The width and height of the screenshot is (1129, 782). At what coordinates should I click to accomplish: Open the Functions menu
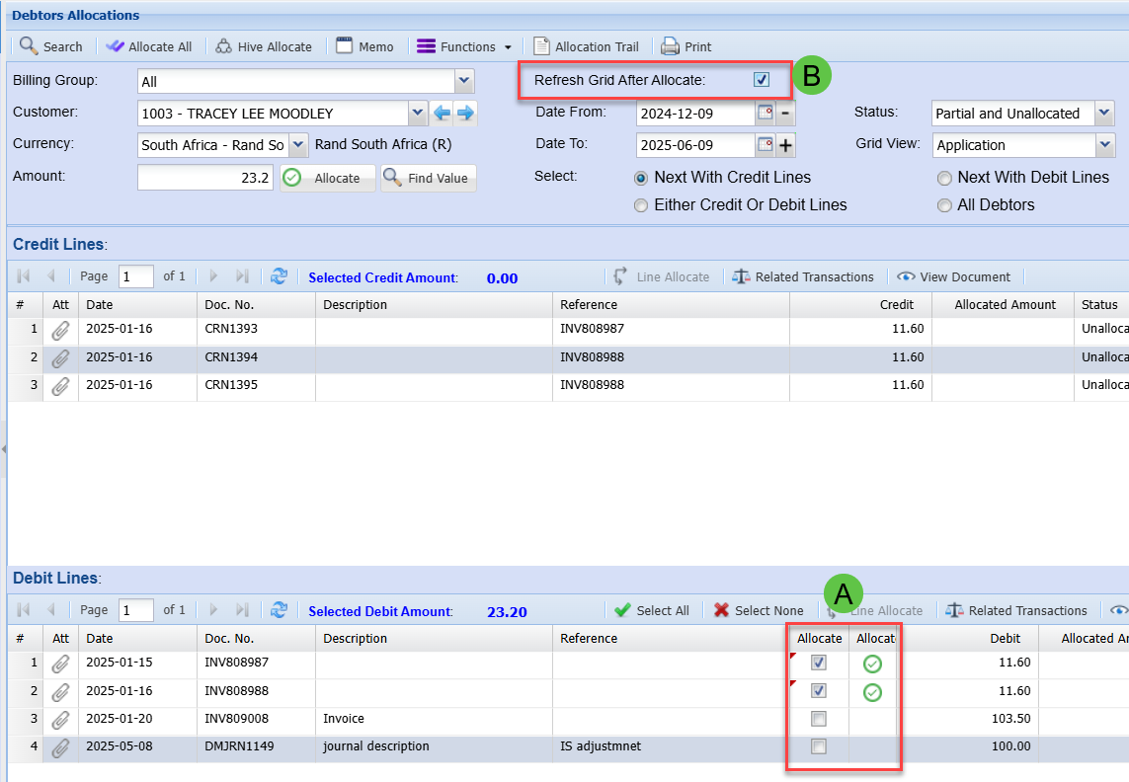click(464, 46)
